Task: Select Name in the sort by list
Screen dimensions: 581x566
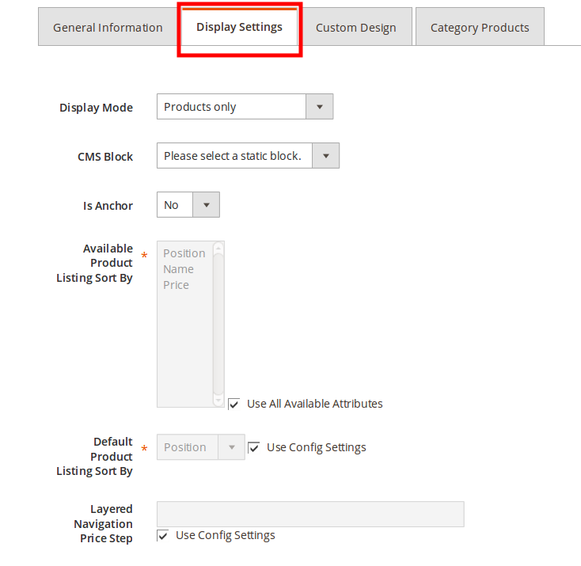Action: (x=178, y=269)
